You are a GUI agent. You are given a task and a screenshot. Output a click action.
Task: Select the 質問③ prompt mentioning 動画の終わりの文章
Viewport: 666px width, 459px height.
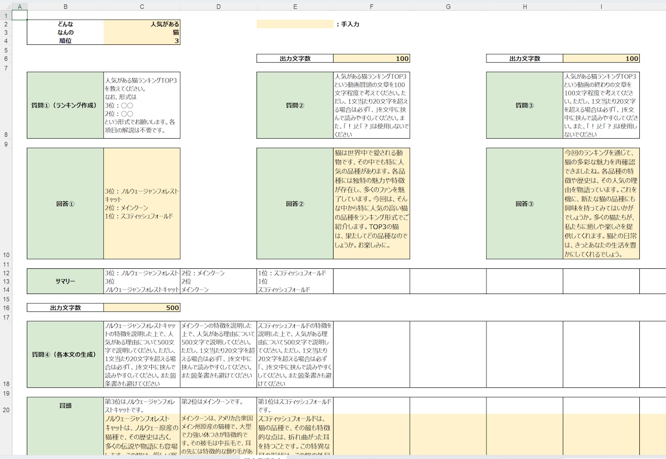click(601, 105)
